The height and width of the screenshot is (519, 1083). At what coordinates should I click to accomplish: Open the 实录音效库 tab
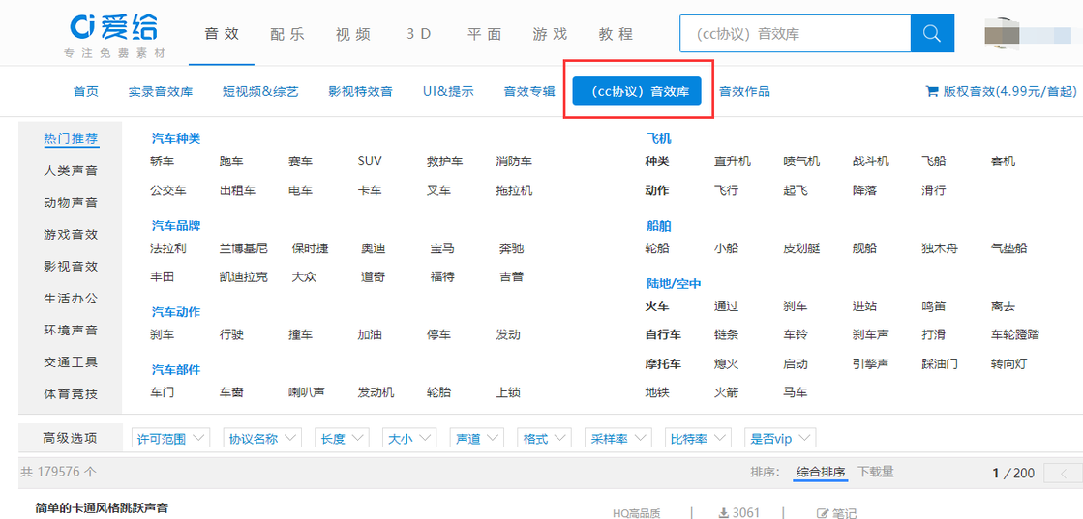coord(161,91)
